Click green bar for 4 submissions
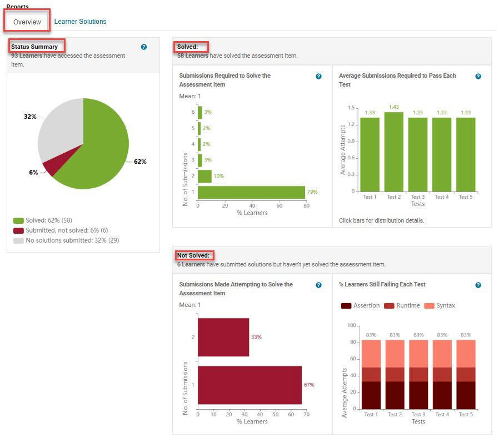Screen dimensions: 499x438 point(199,144)
